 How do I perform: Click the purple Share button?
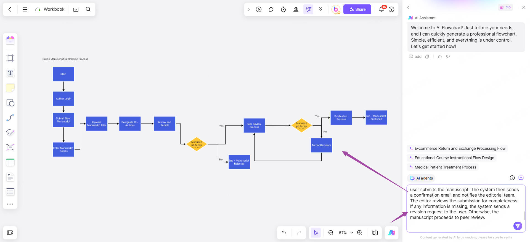pos(357,9)
